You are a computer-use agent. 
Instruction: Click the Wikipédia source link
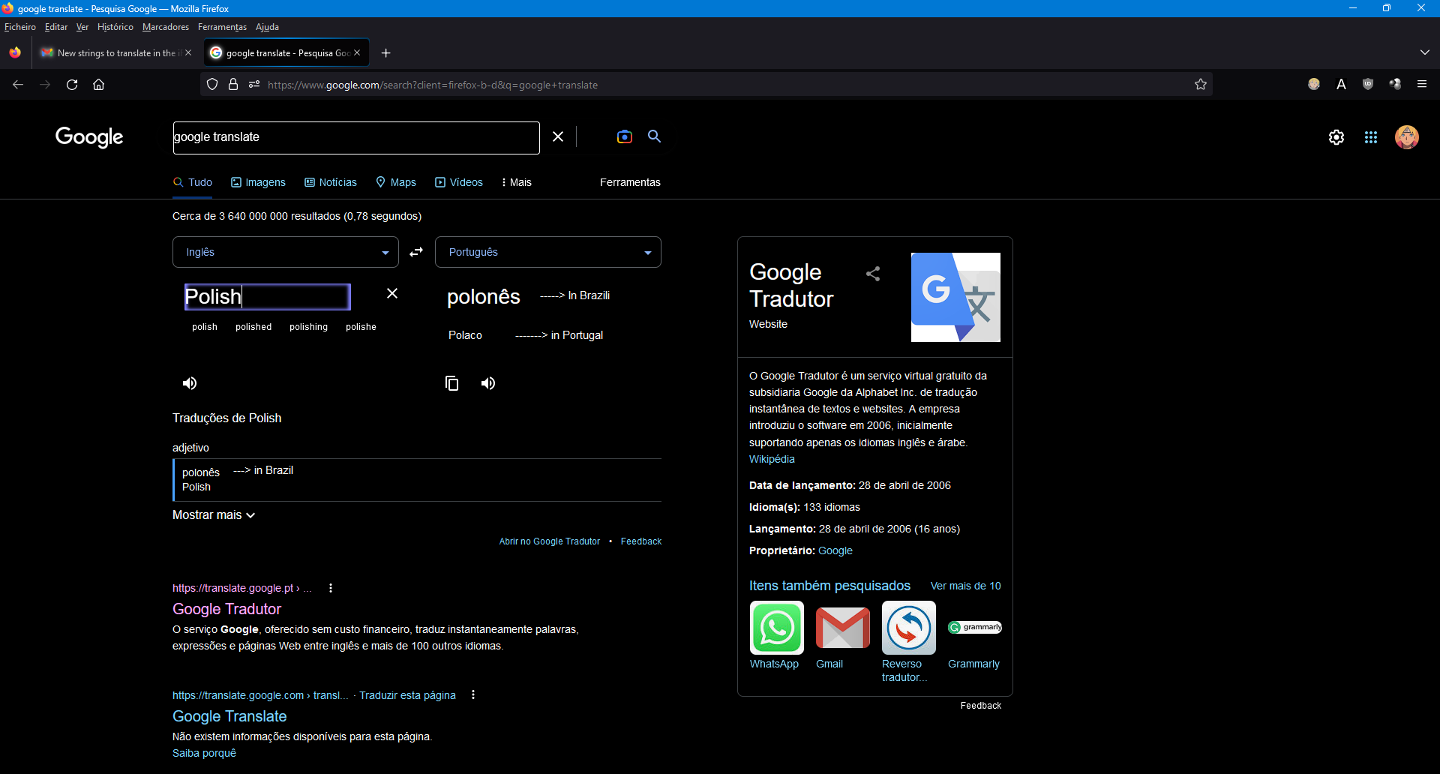click(x=772, y=459)
